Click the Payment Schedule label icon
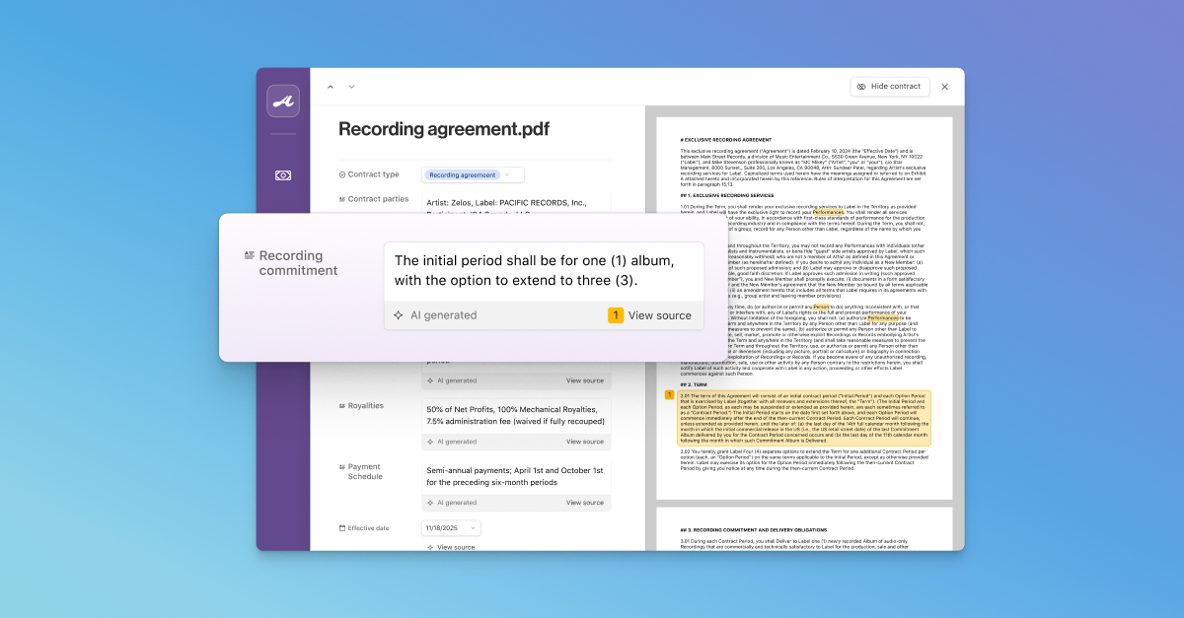The image size is (1184, 618). coord(342,467)
